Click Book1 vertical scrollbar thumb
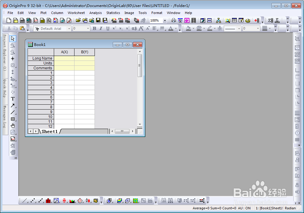Screen dimensions: 304x213 coord(140,65)
